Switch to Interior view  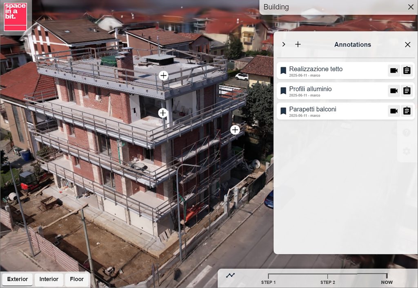pos(49,279)
